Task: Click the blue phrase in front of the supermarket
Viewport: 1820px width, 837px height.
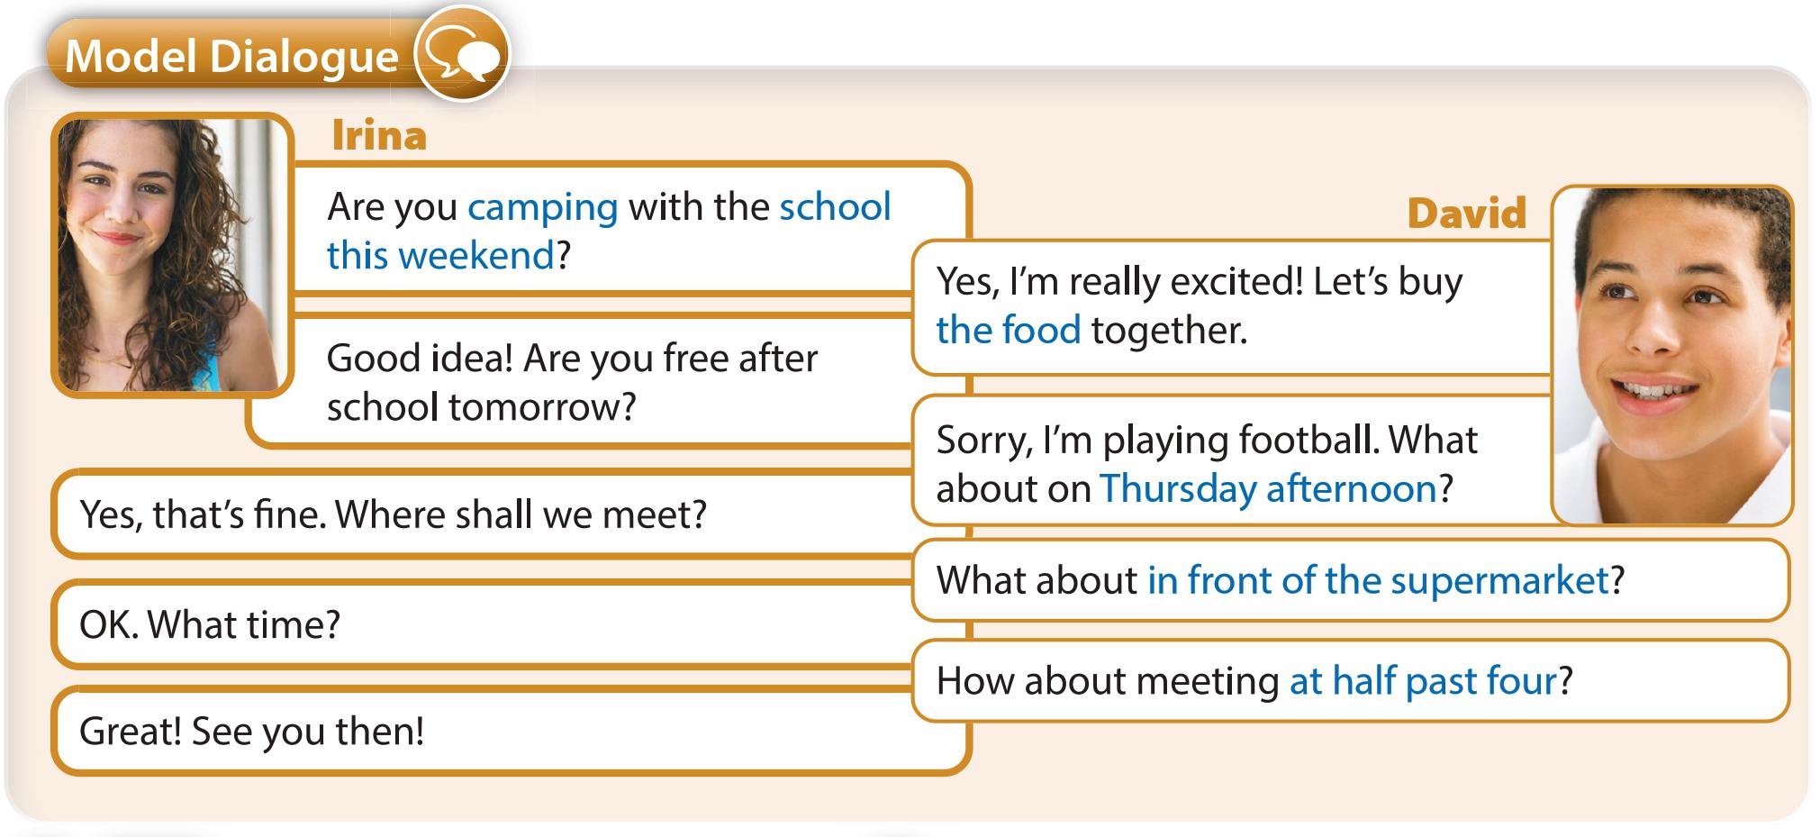Action: (1378, 580)
